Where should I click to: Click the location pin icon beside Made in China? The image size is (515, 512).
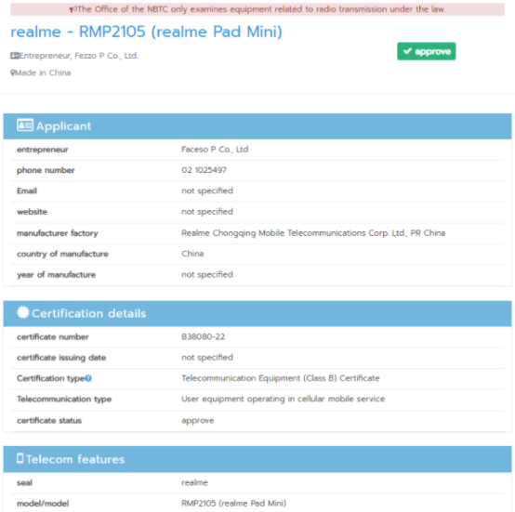click(x=12, y=72)
